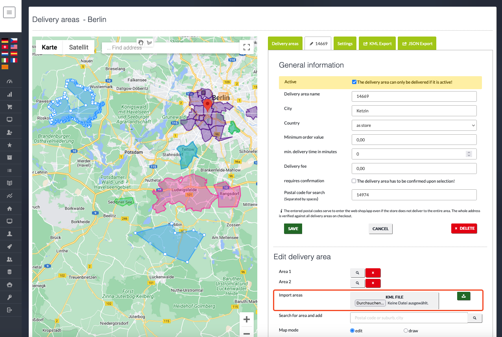Click the map zoom in plus button
This screenshot has width=502, height=337.
point(247,319)
